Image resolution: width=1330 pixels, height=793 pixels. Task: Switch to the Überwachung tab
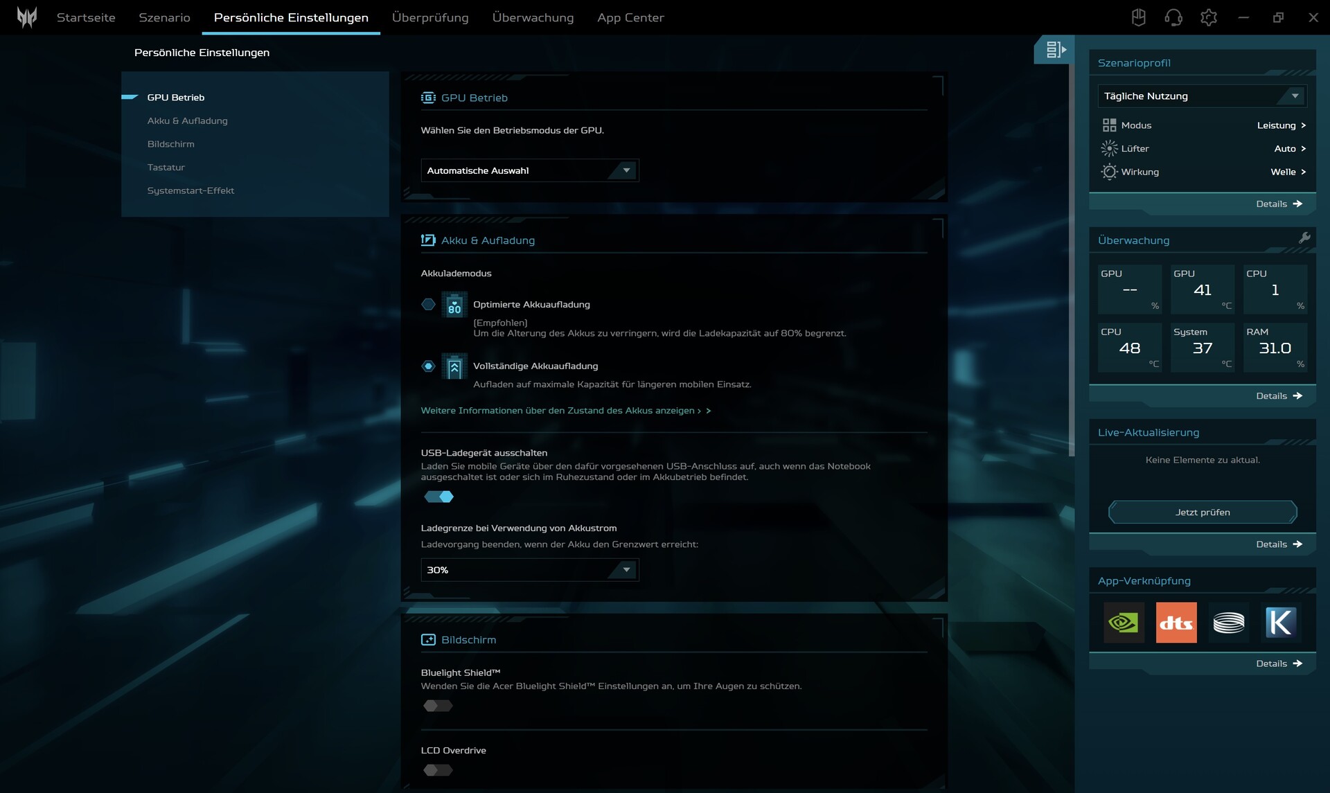pyautogui.click(x=533, y=17)
